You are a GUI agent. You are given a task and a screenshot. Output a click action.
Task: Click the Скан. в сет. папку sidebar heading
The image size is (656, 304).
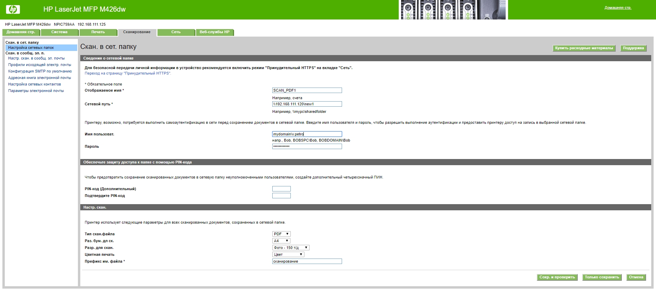pos(22,43)
